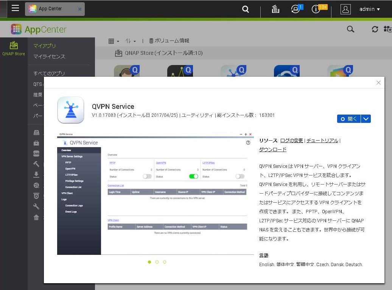This screenshot has height=290, width=392.
Task: Click the App Center search magnifier icon
Action: pos(350,29)
